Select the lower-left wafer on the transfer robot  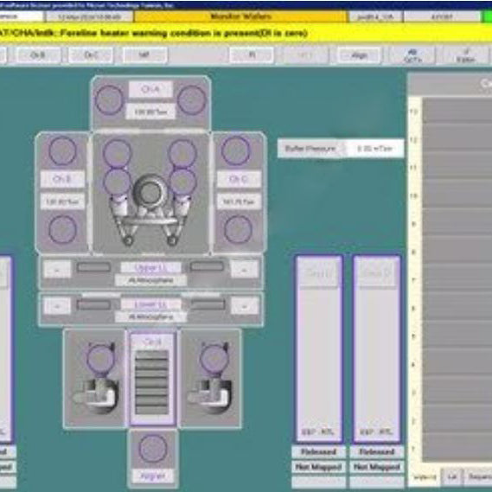(117, 182)
